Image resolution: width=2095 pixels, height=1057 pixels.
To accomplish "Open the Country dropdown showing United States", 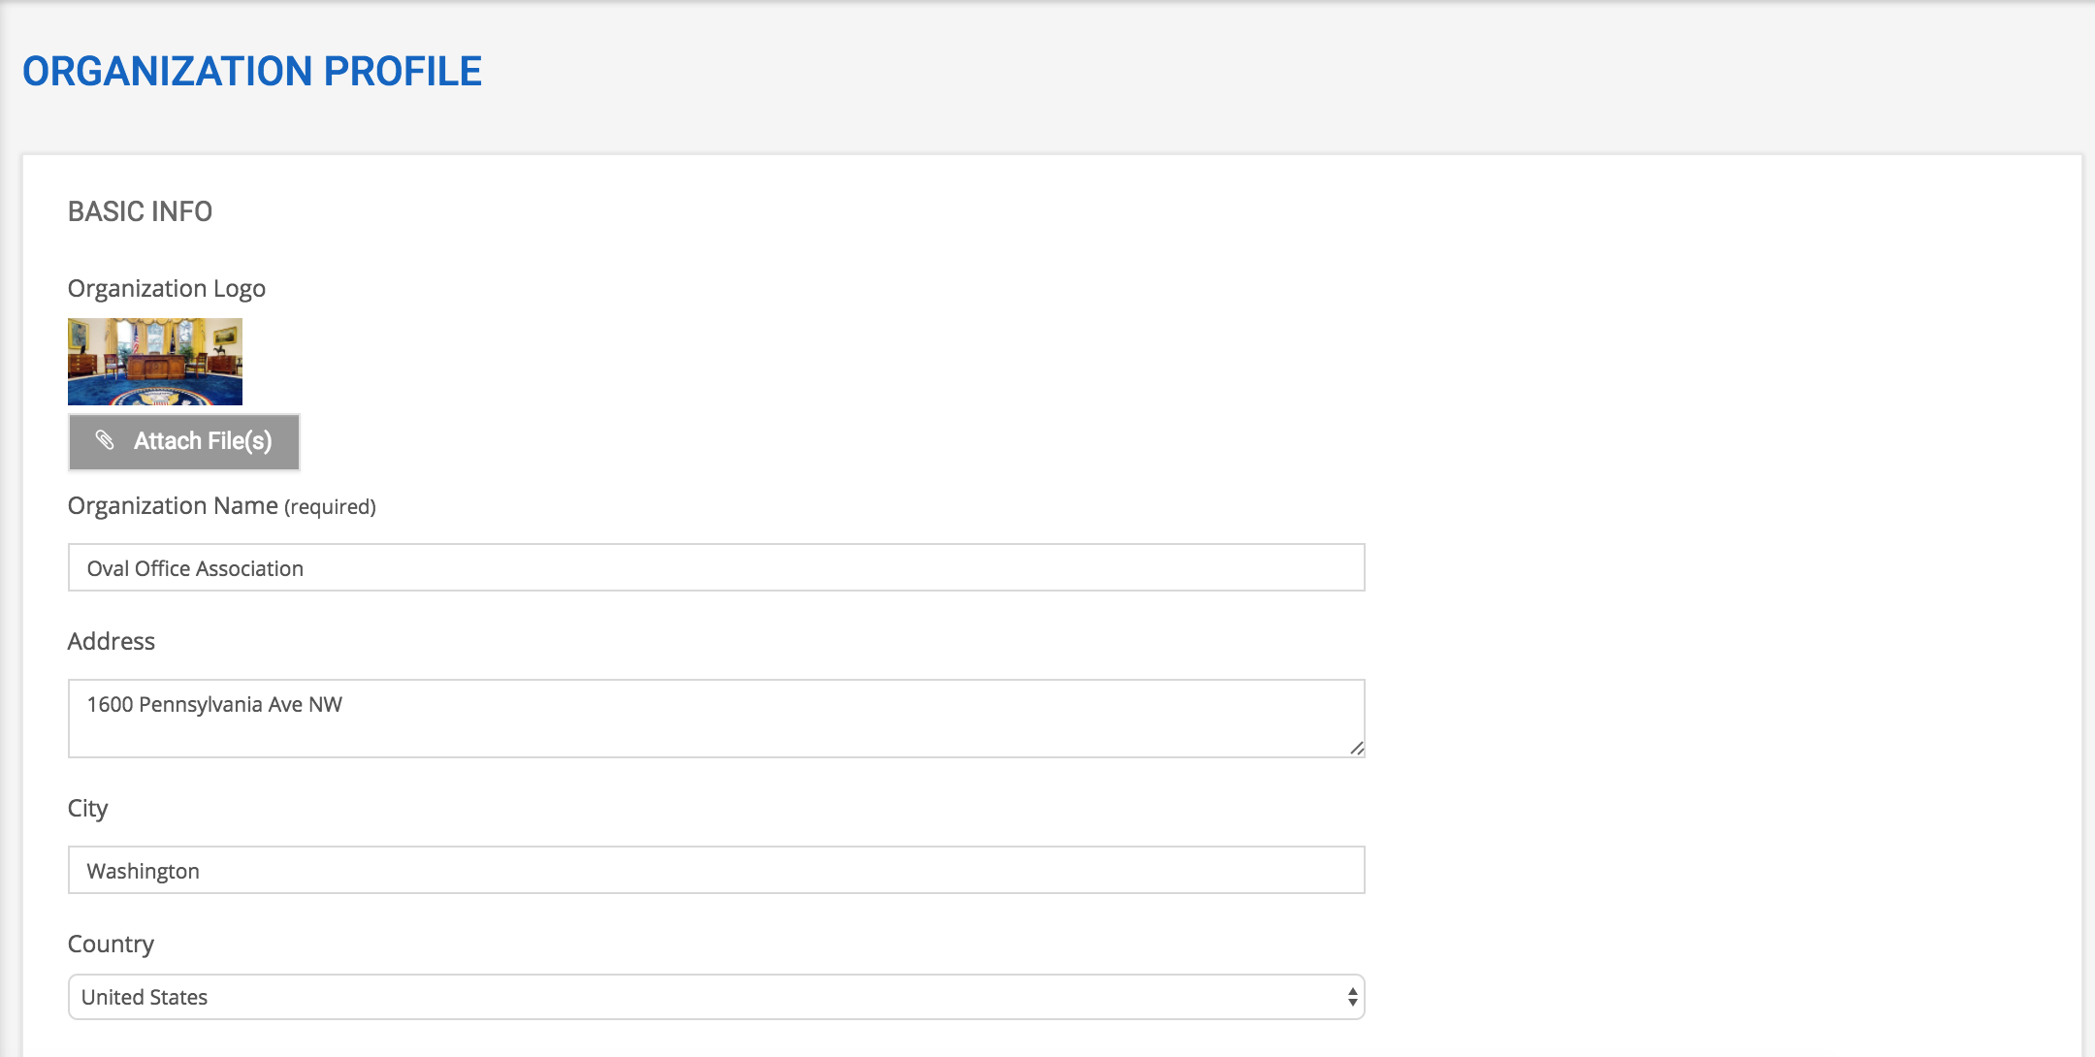I will point(717,997).
